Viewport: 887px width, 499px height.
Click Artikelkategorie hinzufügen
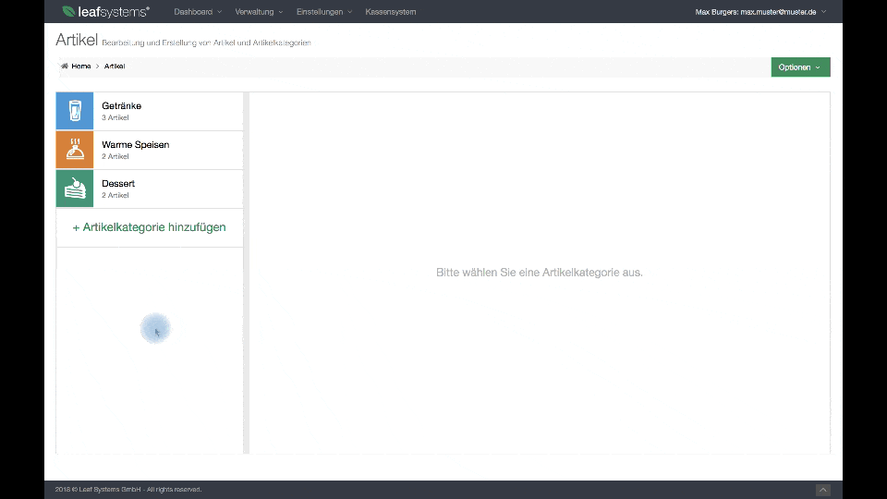(x=150, y=227)
